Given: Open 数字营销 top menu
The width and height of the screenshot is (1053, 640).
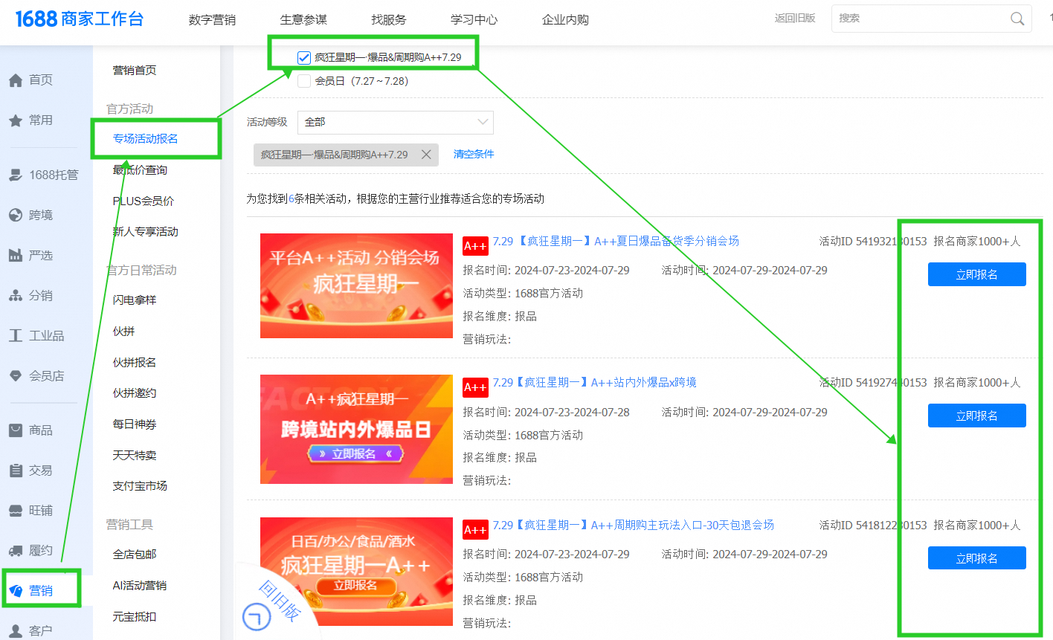Looking at the screenshot, I should [x=212, y=19].
